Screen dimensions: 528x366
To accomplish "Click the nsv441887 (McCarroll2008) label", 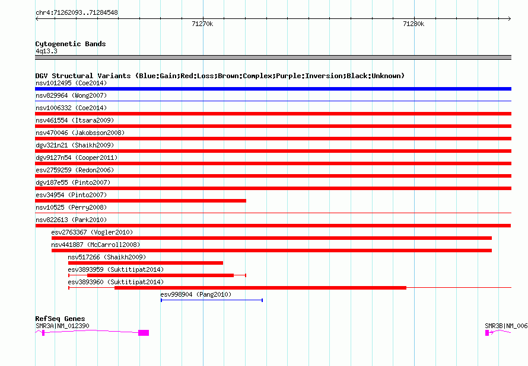I will [x=96, y=245].
